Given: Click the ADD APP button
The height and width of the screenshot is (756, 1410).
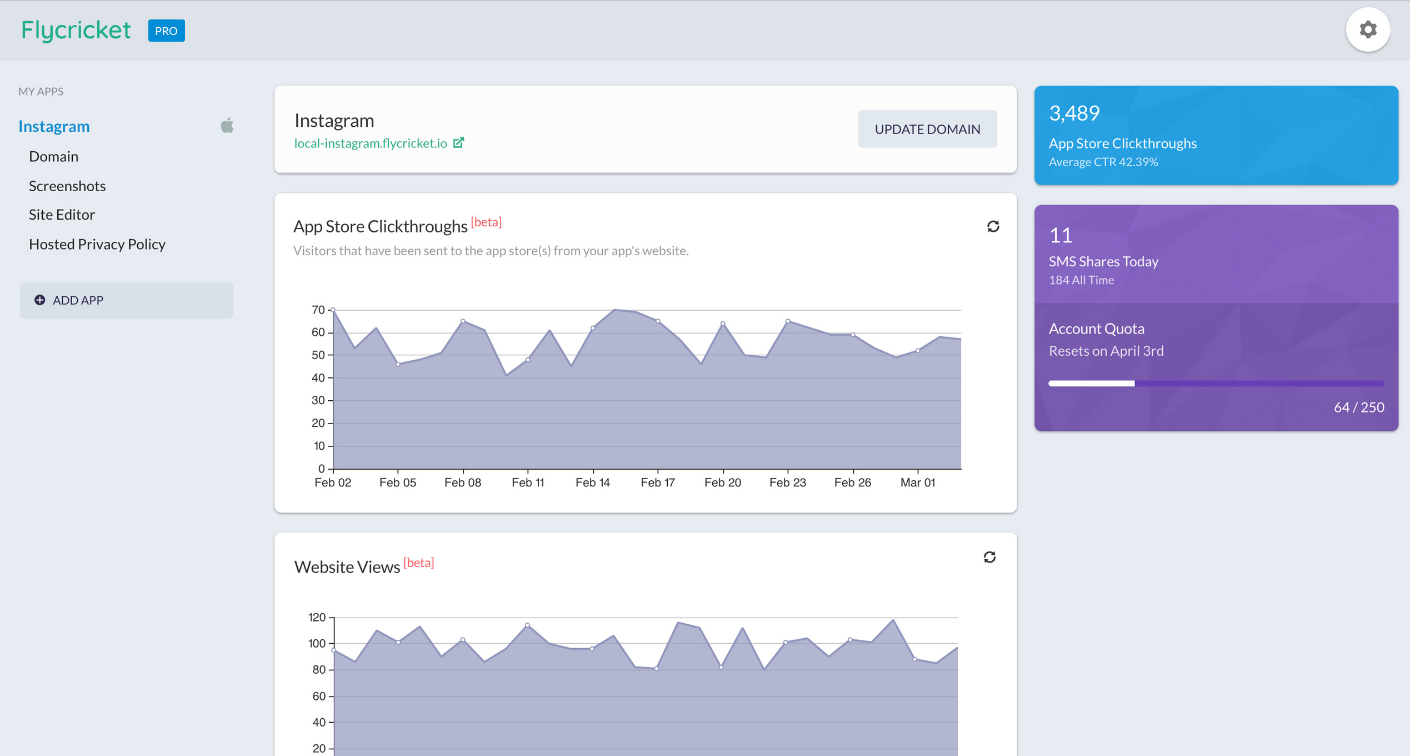Looking at the screenshot, I should 127,300.
